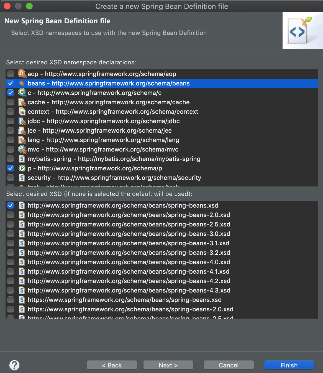Click the jdbc namespace icon

(22, 121)
